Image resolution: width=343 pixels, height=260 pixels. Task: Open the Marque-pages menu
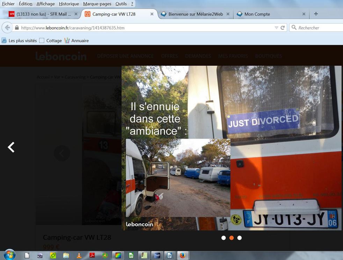point(97,4)
